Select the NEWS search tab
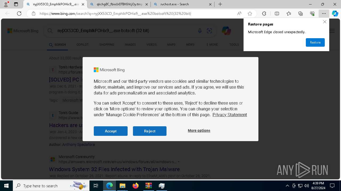 (x=190, y=45)
